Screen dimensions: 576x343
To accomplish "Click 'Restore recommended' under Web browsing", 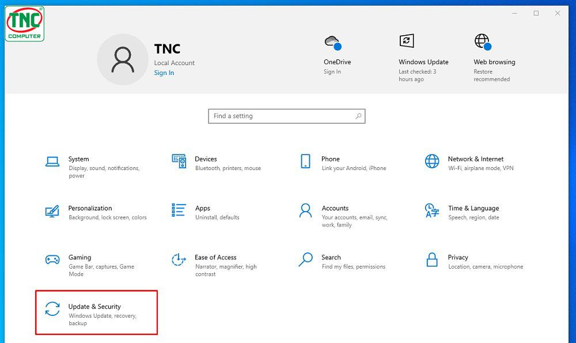I will [x=491, y=76].
